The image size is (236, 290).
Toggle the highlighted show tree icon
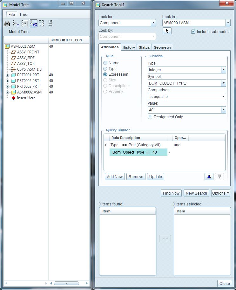click(34, 24)
